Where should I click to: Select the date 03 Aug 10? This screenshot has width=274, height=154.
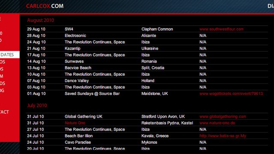pyautogui.click(x=36, y=87)
